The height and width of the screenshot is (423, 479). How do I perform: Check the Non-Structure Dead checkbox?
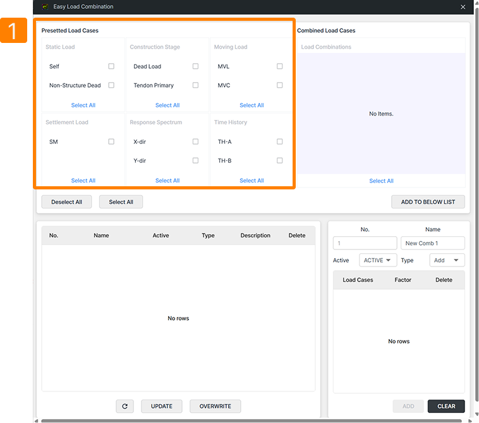click(x=111, y=85)
